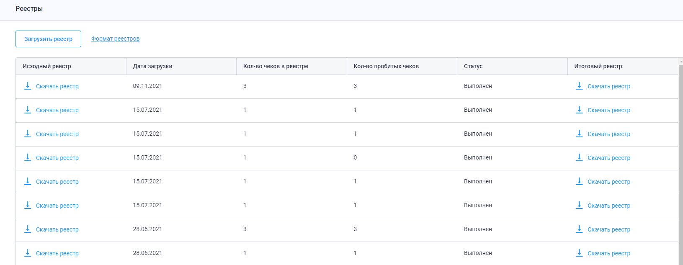
Task: Click final download icon for 28.06.2021 with 3 checks
Action: (579, 229)
